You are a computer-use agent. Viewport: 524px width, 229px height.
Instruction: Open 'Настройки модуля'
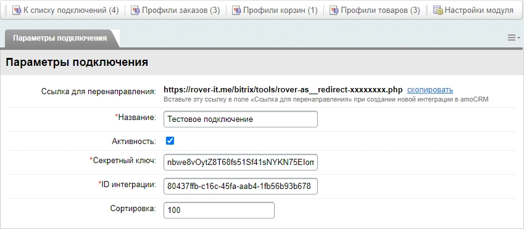tap(479, 10)
